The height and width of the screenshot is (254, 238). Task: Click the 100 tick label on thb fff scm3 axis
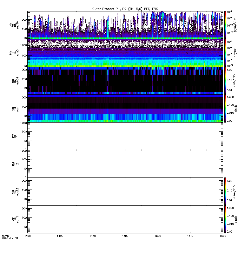(24, 56)
